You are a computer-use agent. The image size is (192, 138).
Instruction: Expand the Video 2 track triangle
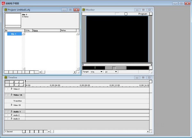12,89
